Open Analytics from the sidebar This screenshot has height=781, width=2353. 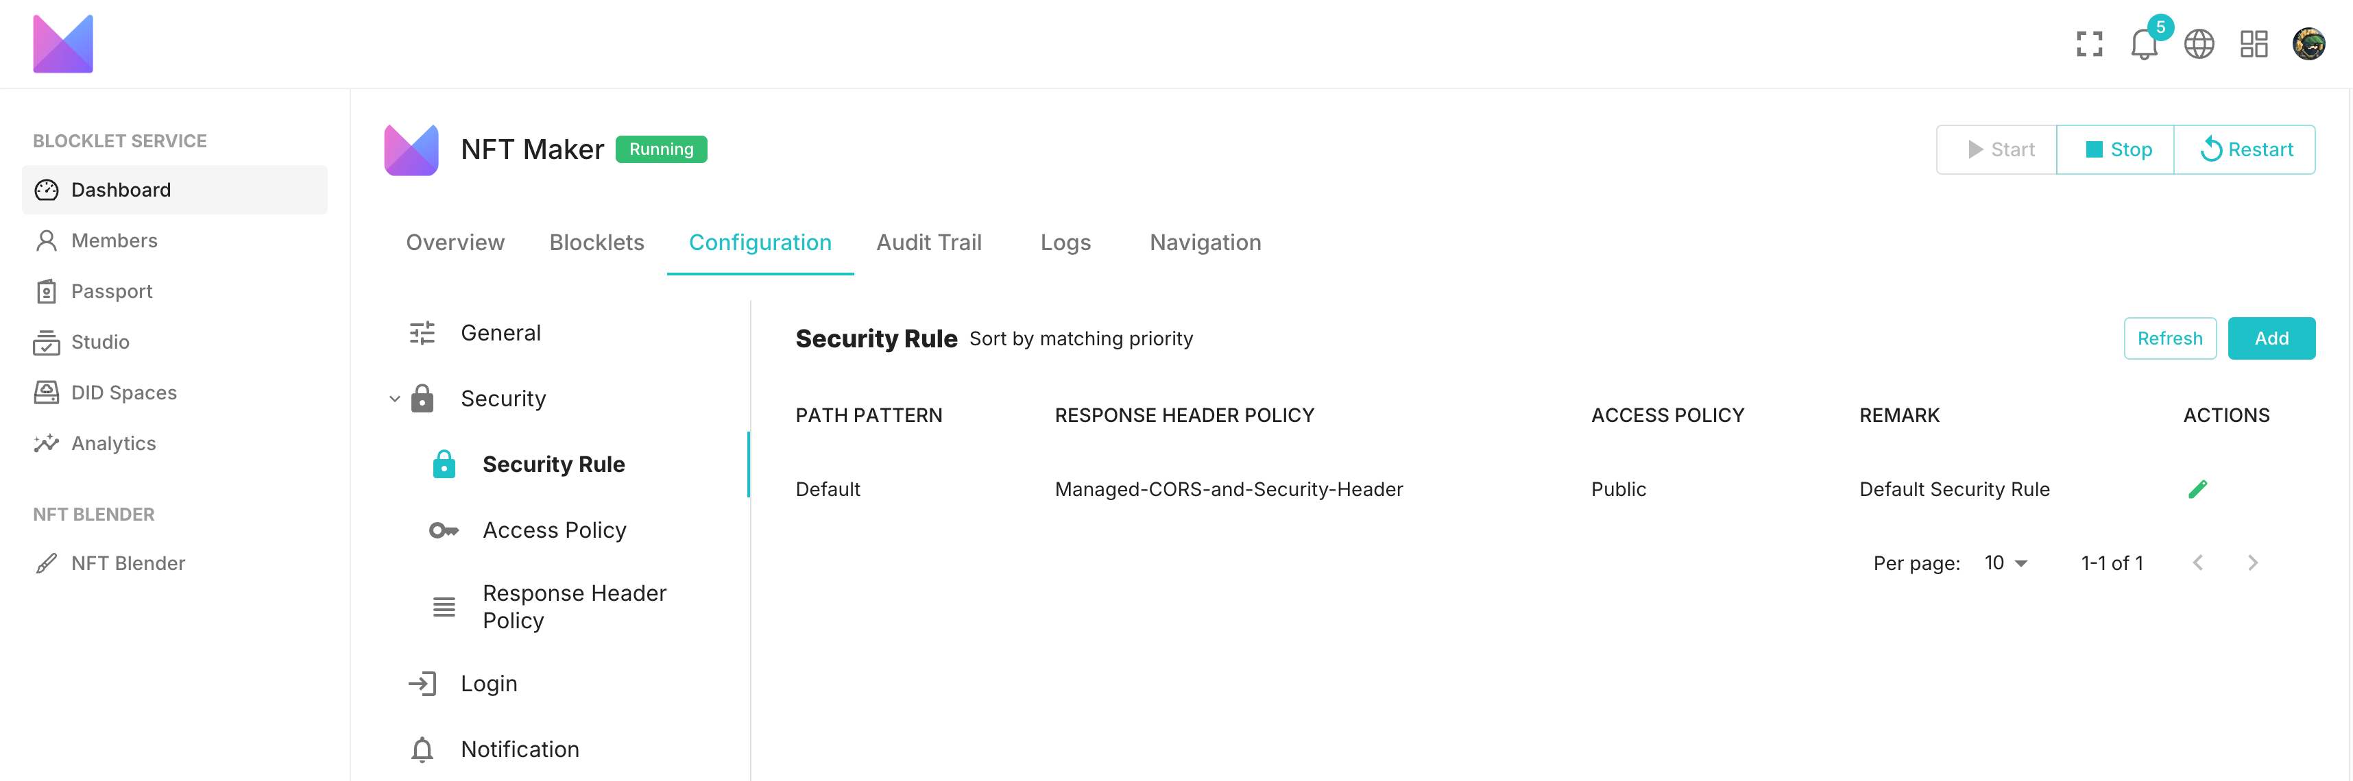point(113,443)
